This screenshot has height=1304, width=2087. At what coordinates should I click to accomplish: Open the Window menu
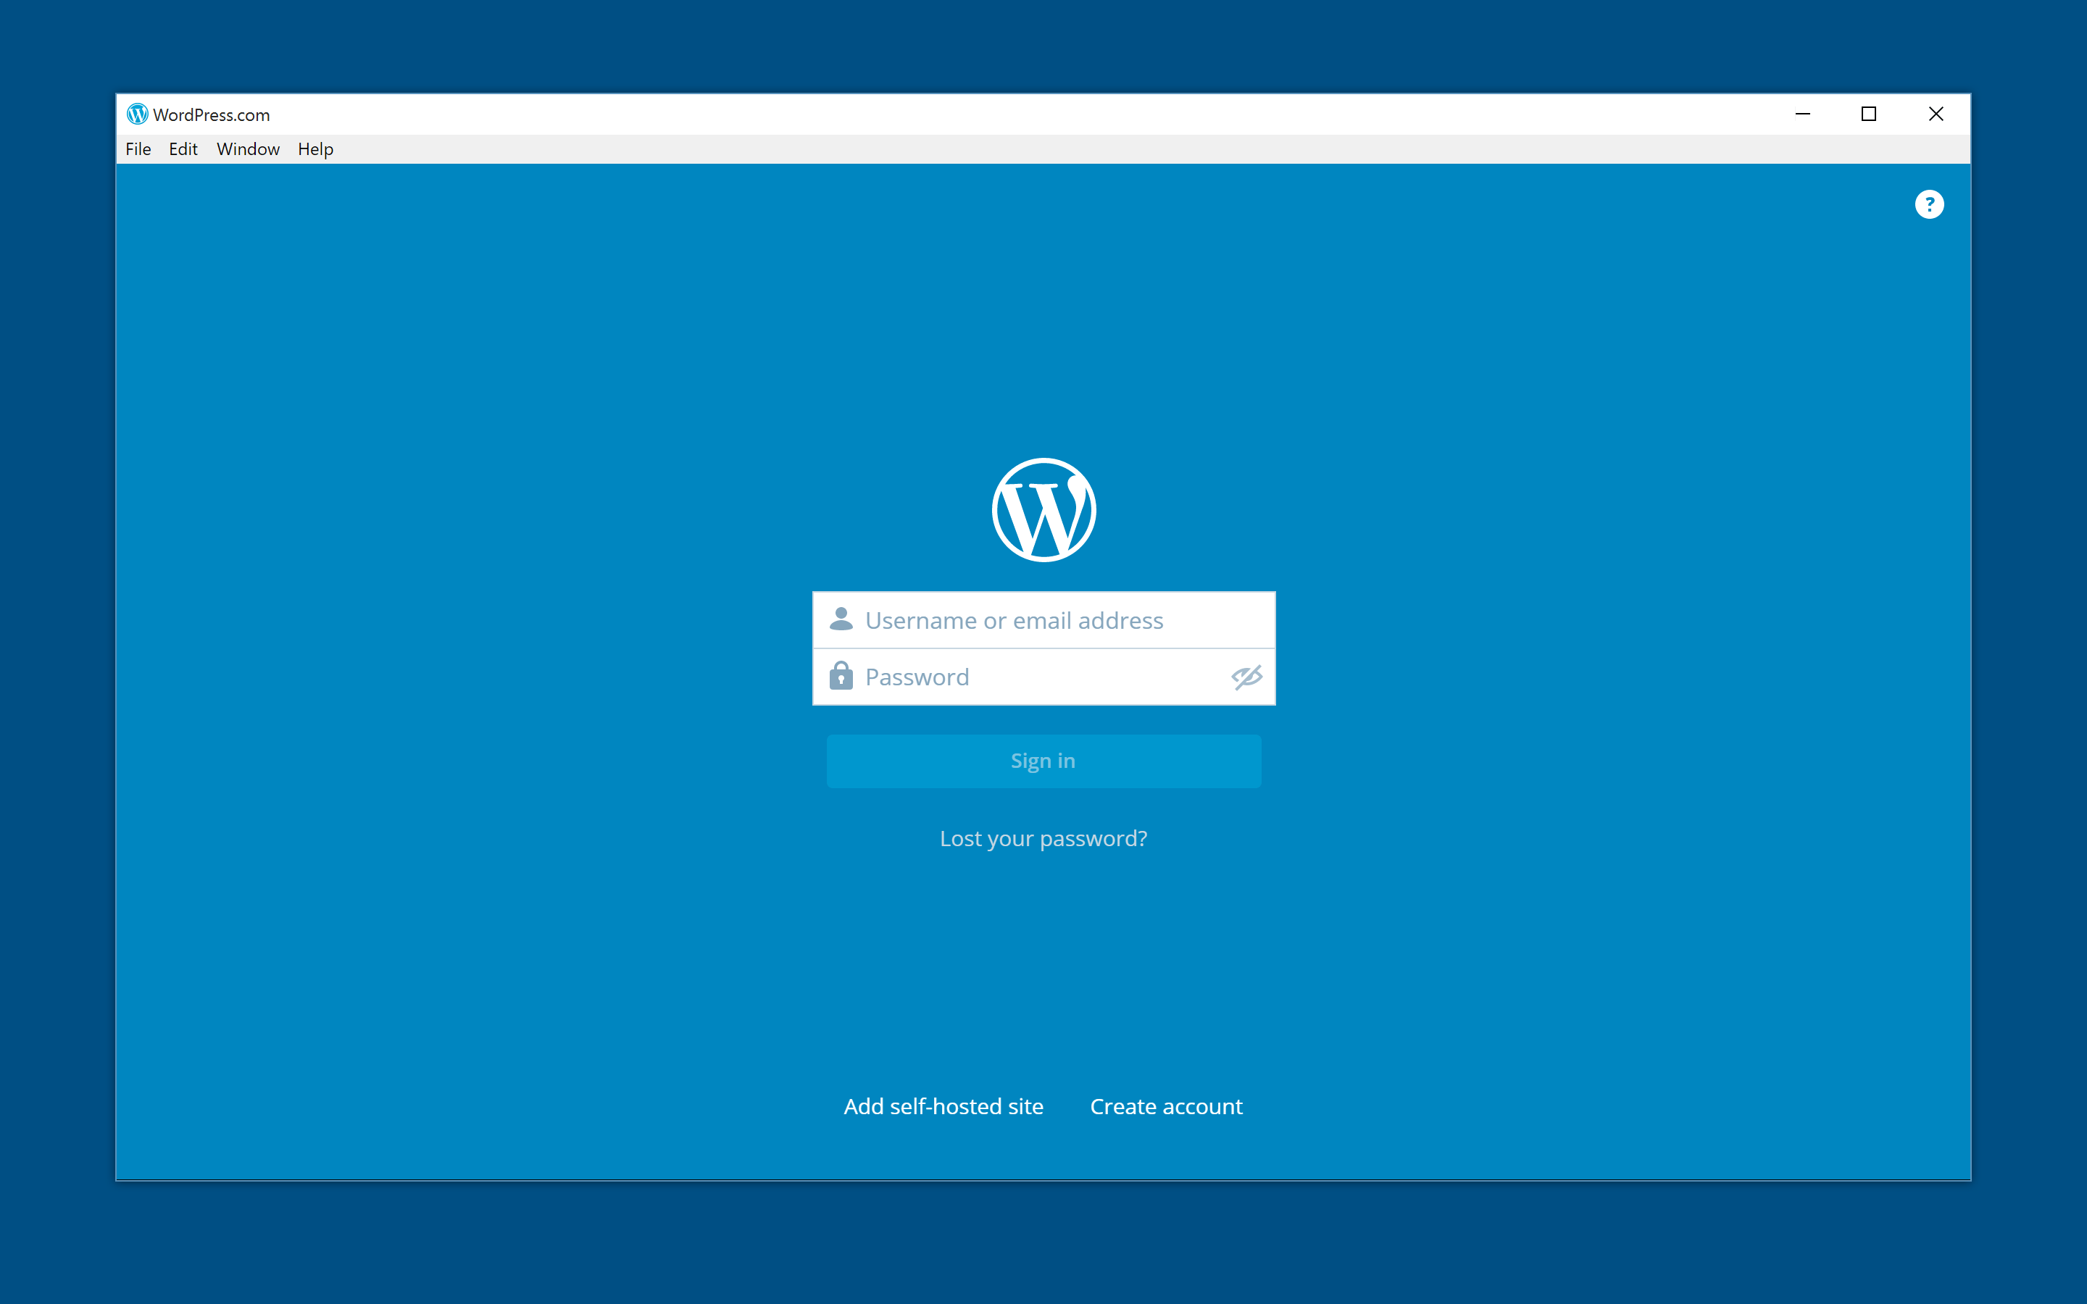[x=248, y=149]
